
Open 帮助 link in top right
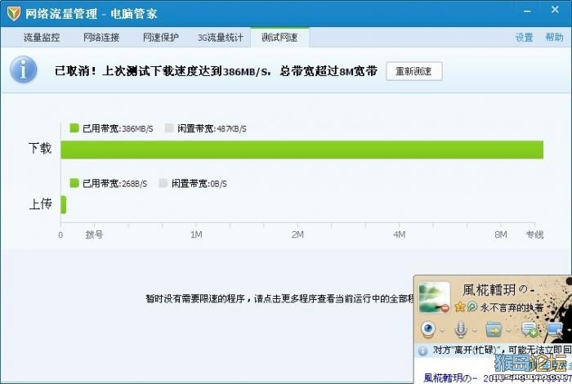point(554,38)
